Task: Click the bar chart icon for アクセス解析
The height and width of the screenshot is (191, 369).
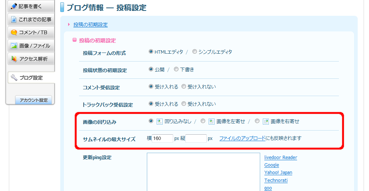Action: 14,59
